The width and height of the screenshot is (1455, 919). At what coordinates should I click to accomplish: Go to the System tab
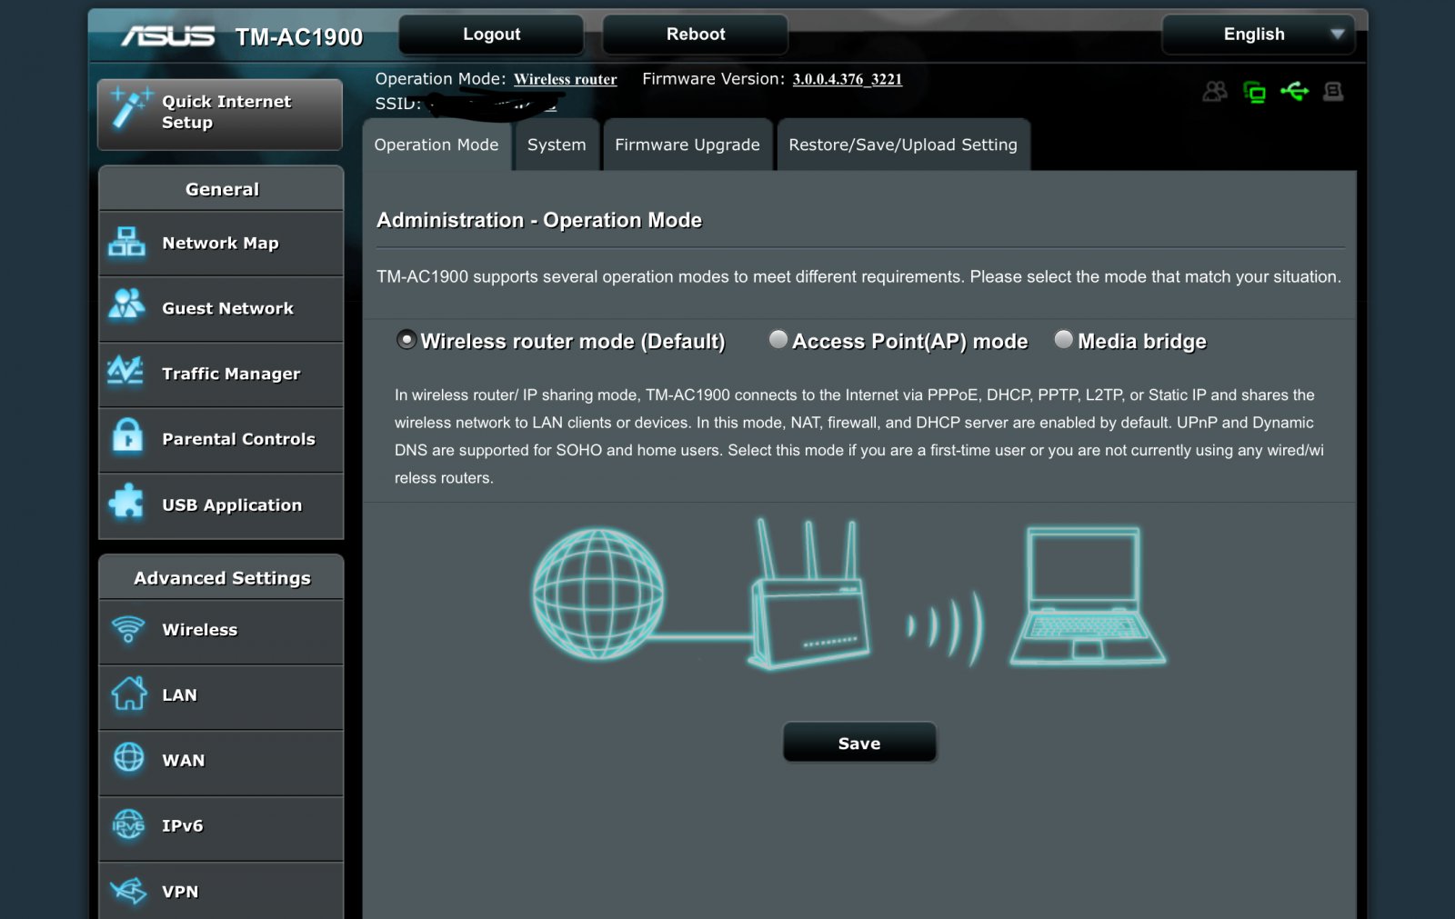tap(557, 145)
